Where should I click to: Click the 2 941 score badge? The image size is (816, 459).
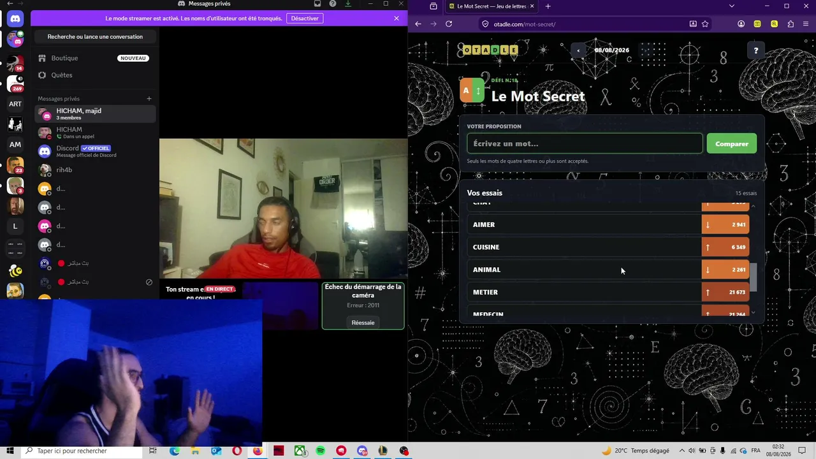tap(725, 224)
